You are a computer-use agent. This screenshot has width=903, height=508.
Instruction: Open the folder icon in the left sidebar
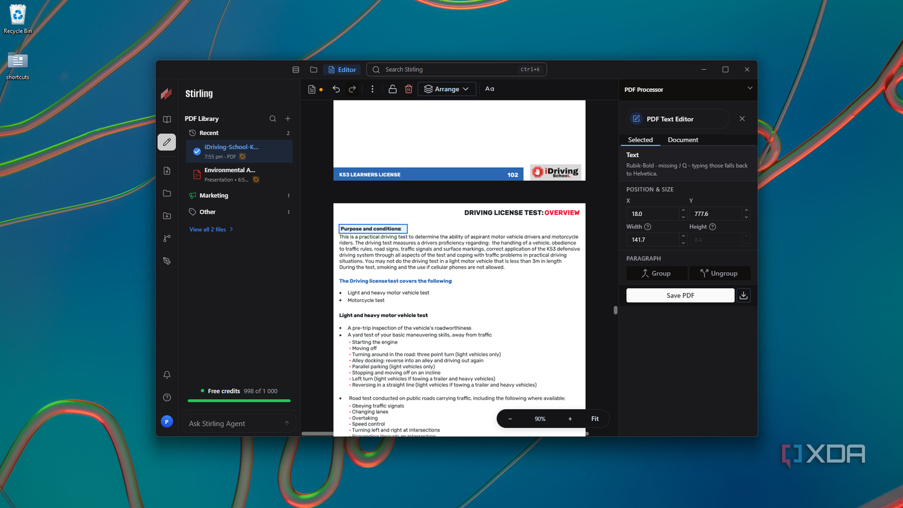coord(167,193)
